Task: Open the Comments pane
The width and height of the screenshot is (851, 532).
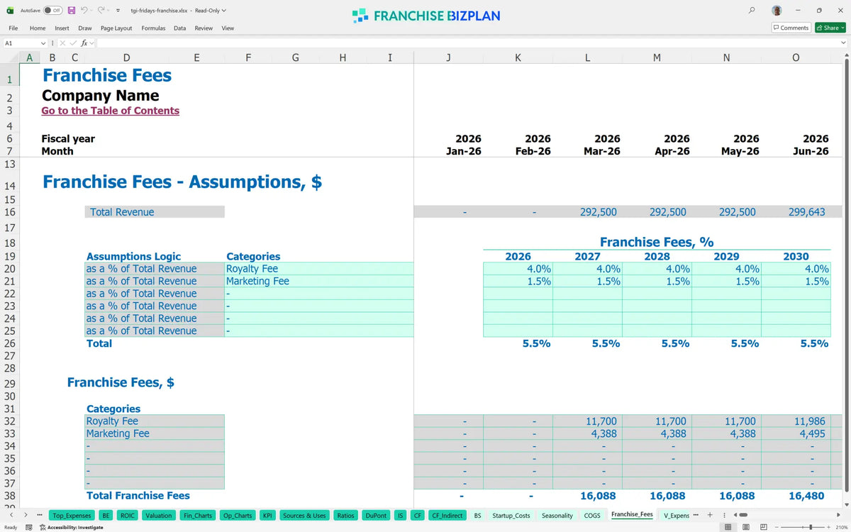Action: pyautogui.click(x=791, y=28)
